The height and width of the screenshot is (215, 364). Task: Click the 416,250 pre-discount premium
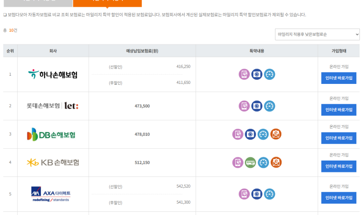point(183,67)
